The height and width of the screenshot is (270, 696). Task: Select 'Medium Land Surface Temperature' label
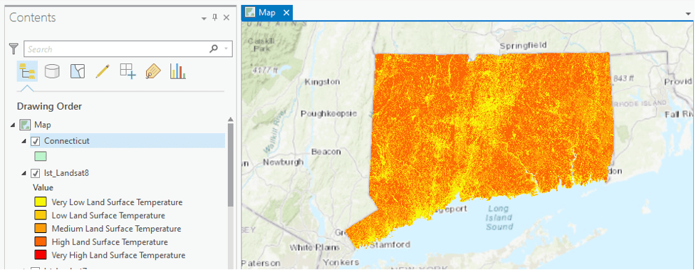click(x=116, y=229)
